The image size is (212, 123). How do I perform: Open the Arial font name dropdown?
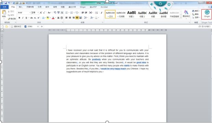coord(24,13)
